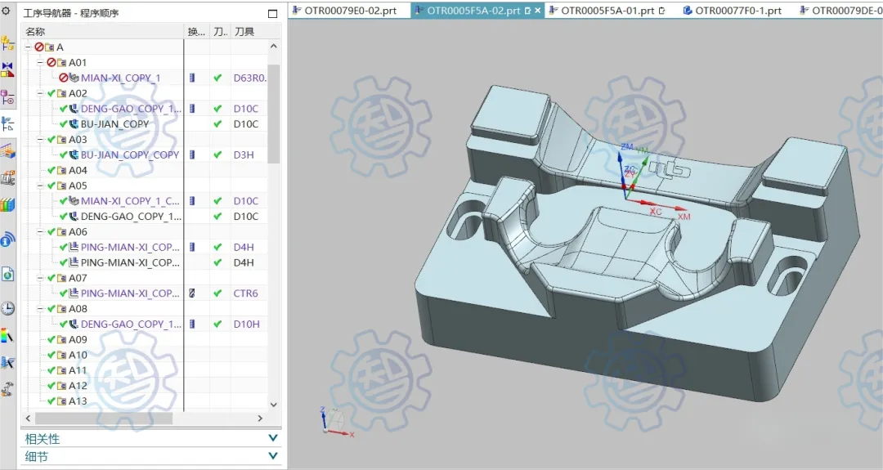Select the A04 program group

(x=78, y=170)
